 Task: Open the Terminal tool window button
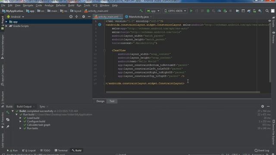(x=61, y=150)
